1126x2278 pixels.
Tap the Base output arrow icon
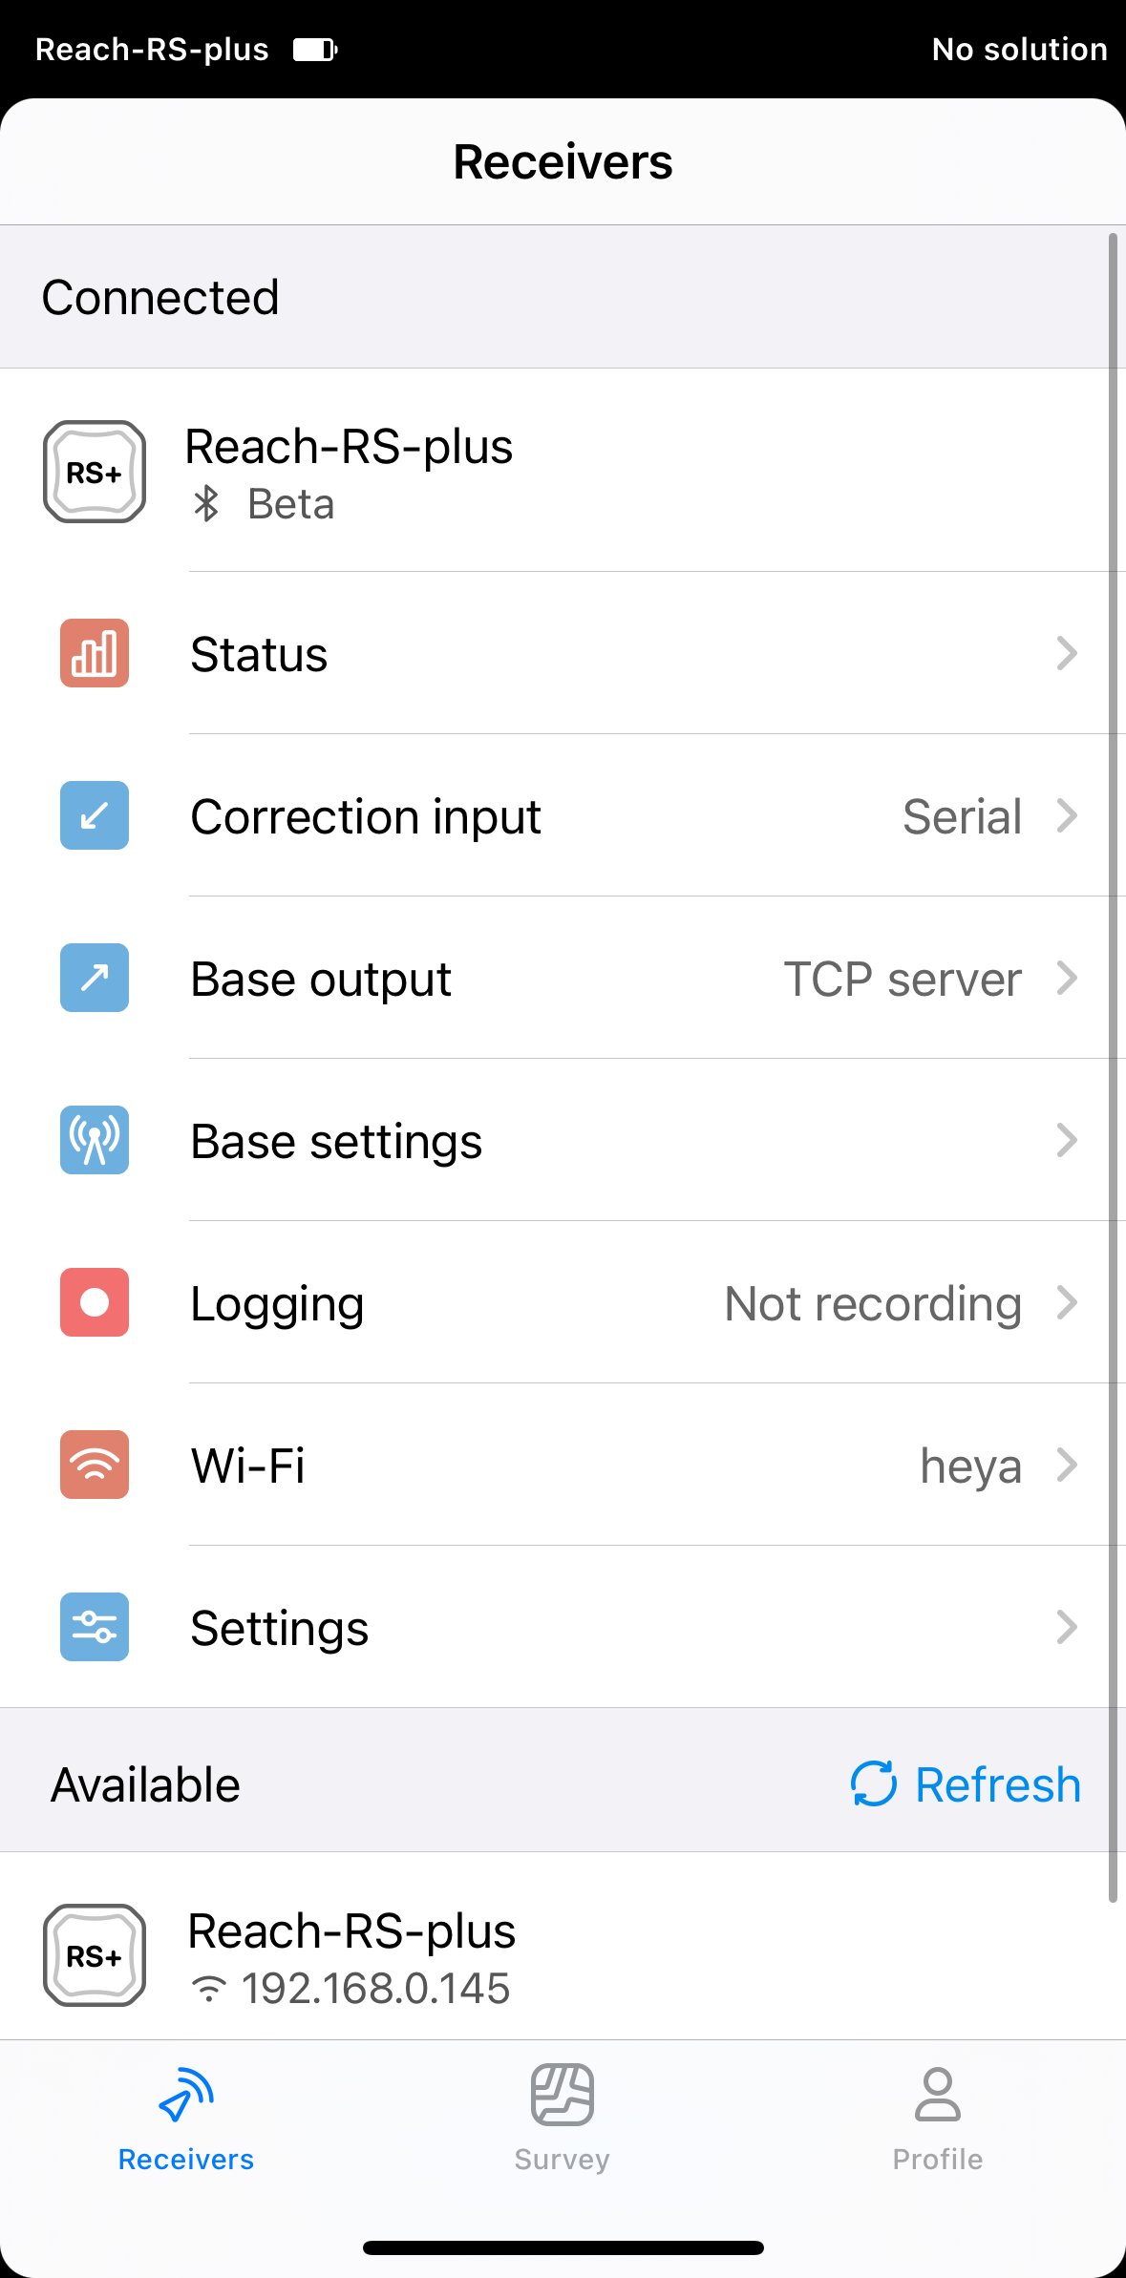click(x=95, y=978)
